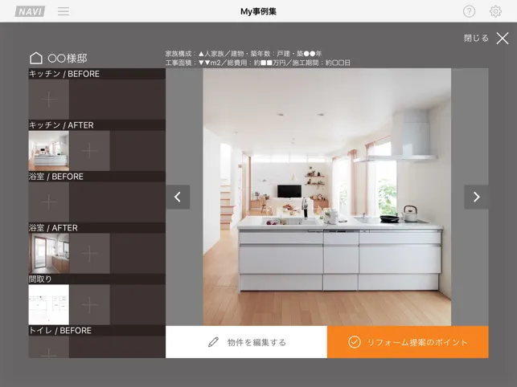Open リフォーム提案のポイント button
This screenshot has height=387, width=517.
point(408,342)
